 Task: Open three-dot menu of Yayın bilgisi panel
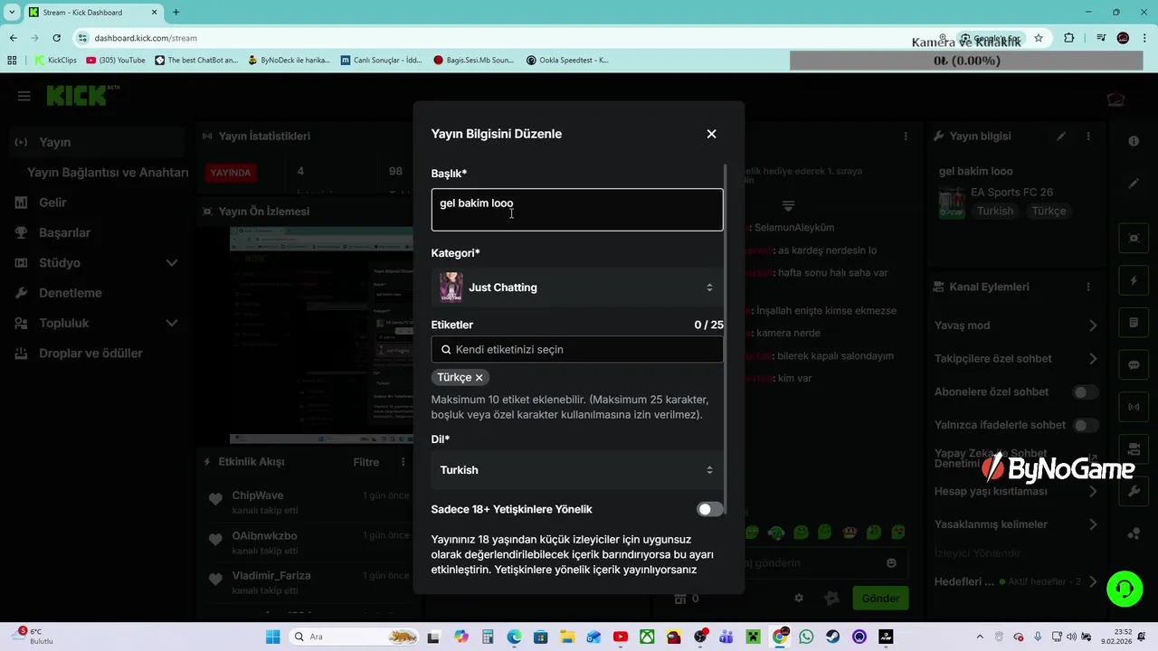1088,137
